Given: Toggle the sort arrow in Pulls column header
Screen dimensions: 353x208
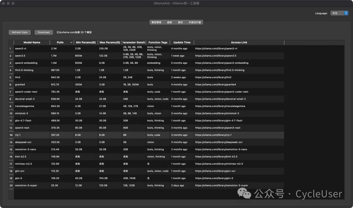Looking at the screenshot, I should (71, 43).
